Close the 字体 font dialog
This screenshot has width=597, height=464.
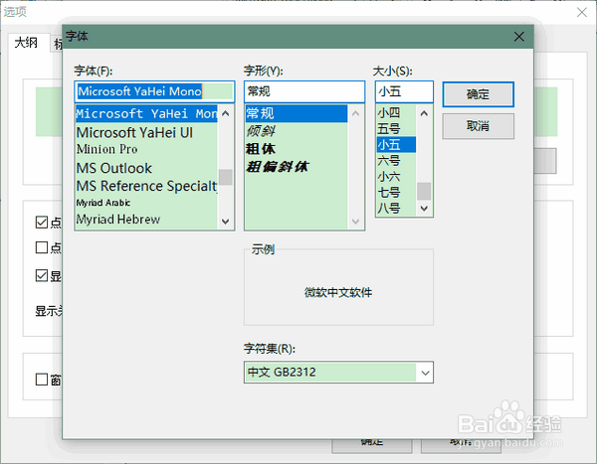519,37
